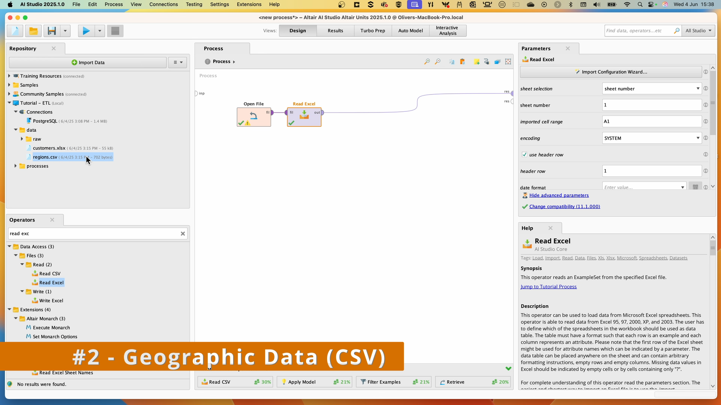This screenshot has height=405, width=721.
Task: Zoom in on the process canvas
Action: tap(427, 61)
